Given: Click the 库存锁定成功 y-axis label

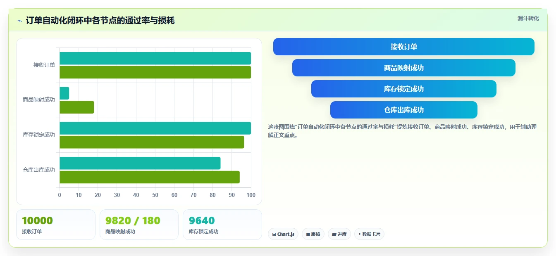Looking at the screenshot, I should (x=39, y=135).
